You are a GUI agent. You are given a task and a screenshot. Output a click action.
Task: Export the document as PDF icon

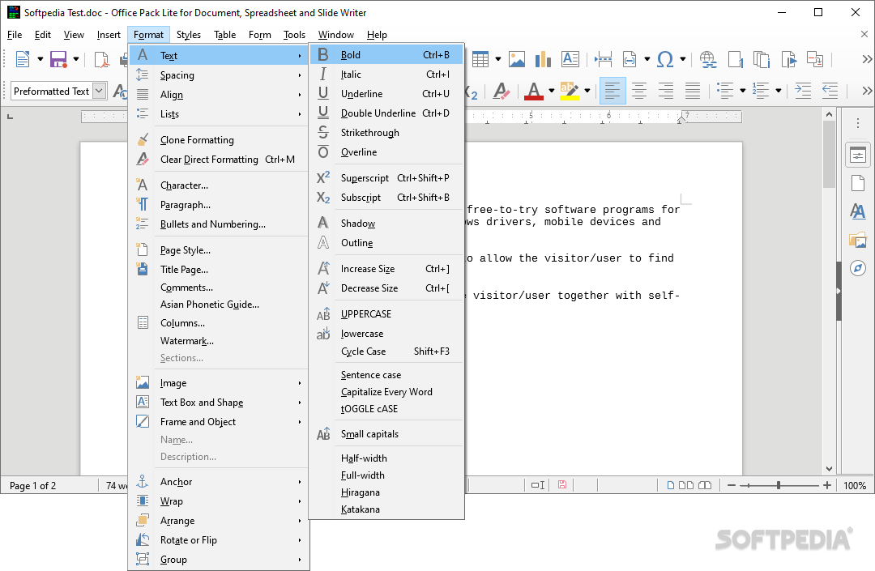tap(101, 59)
